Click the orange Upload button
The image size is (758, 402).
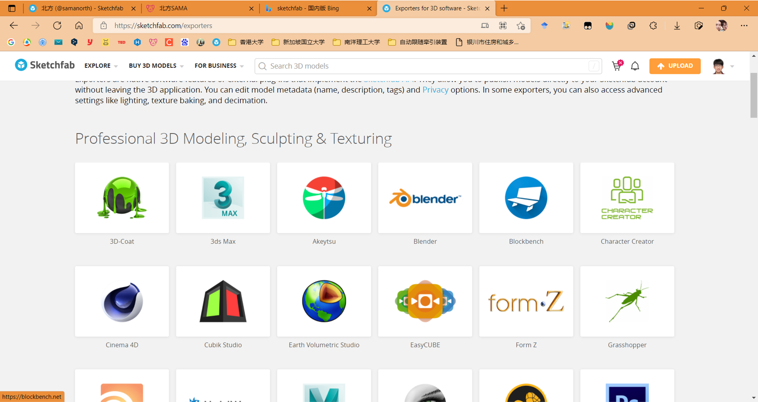click(674, 66)
